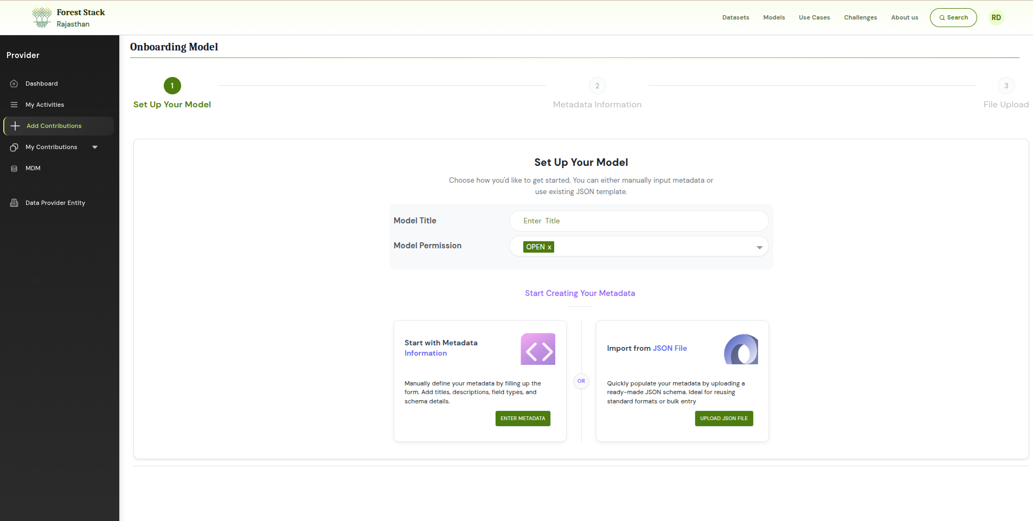
Task: Click the purple code brackets icon
Action: [x=538, y=349]
